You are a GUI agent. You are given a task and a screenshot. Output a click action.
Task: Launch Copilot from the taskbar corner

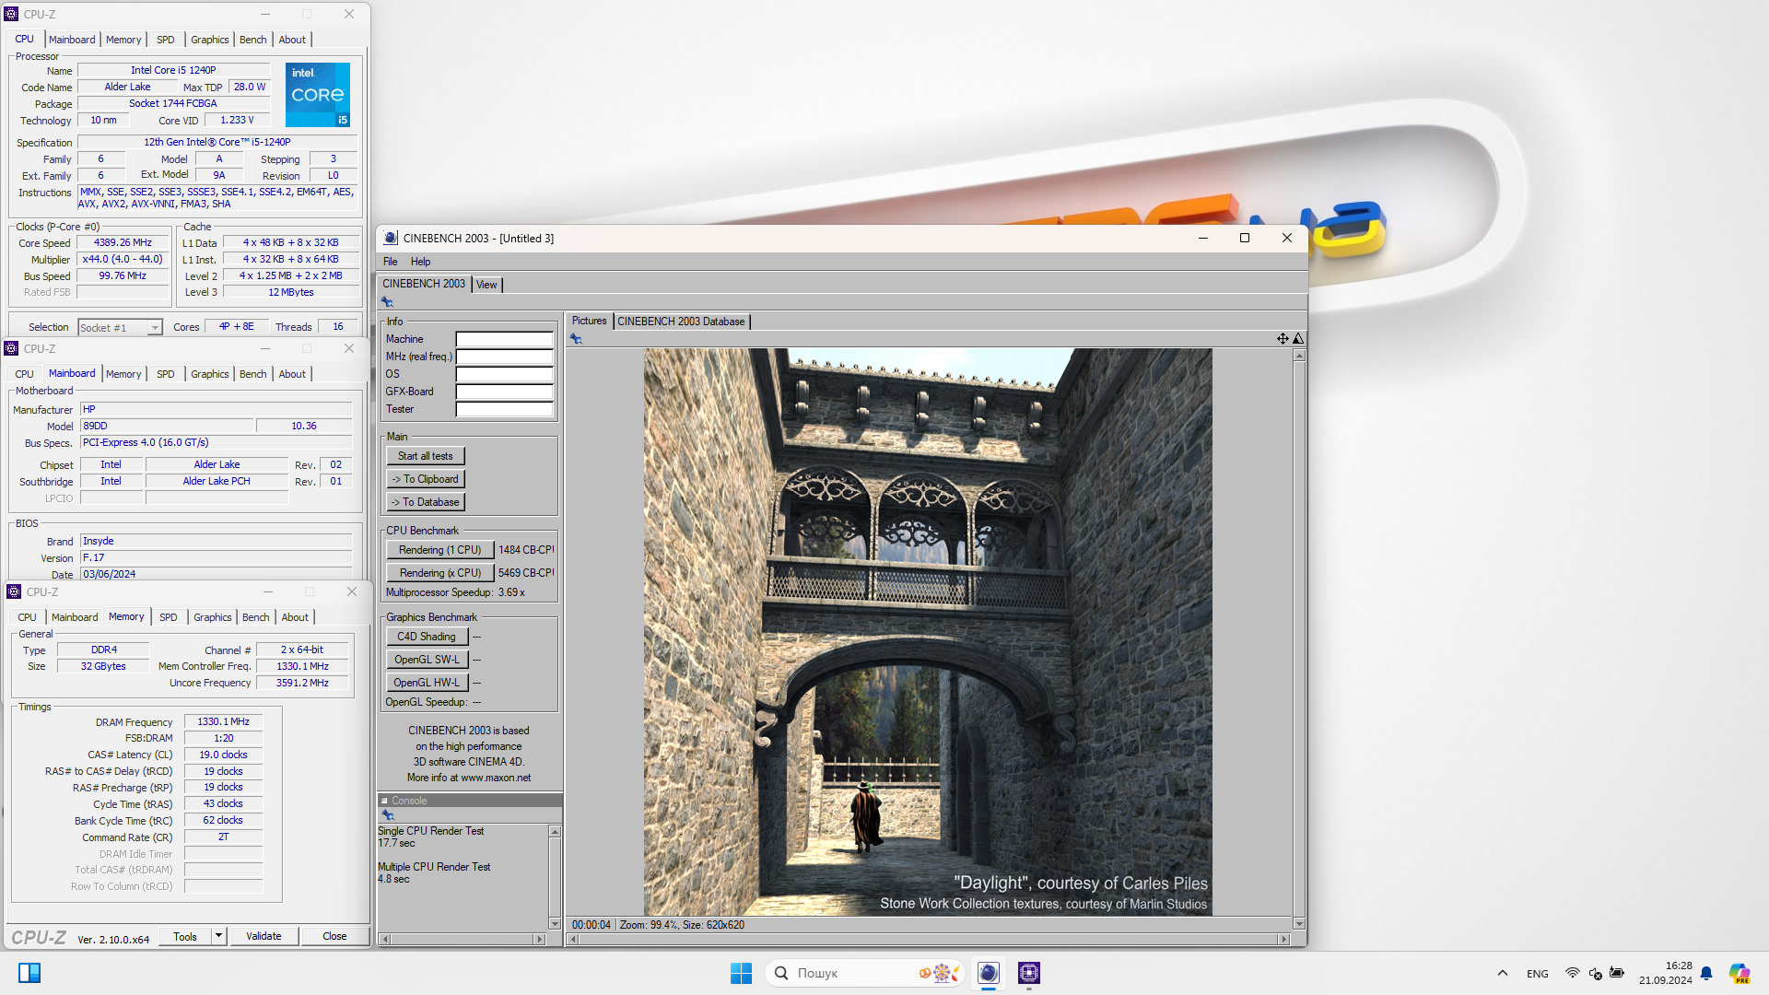pos(1740,973)
